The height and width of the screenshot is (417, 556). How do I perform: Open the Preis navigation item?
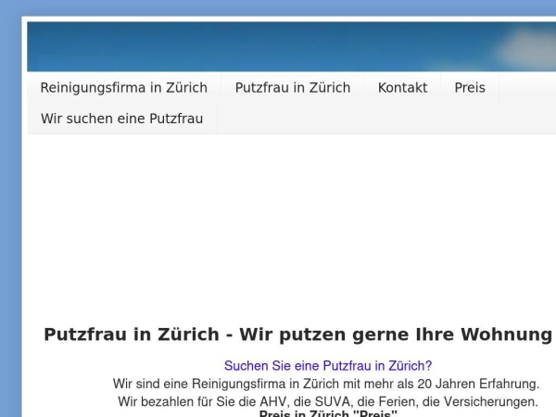(x=470, y=88)
